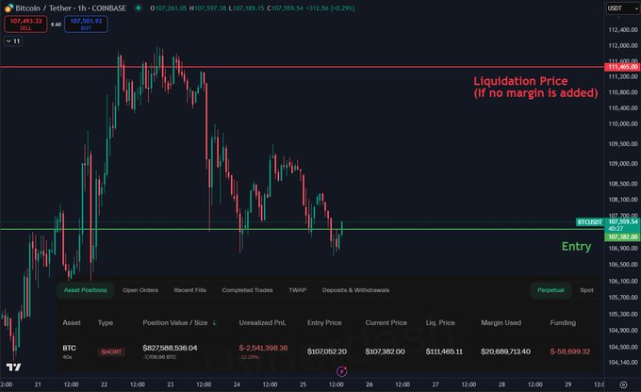Switch to Asset Positions tab
641x392 pixels.
tap(85, 290)
